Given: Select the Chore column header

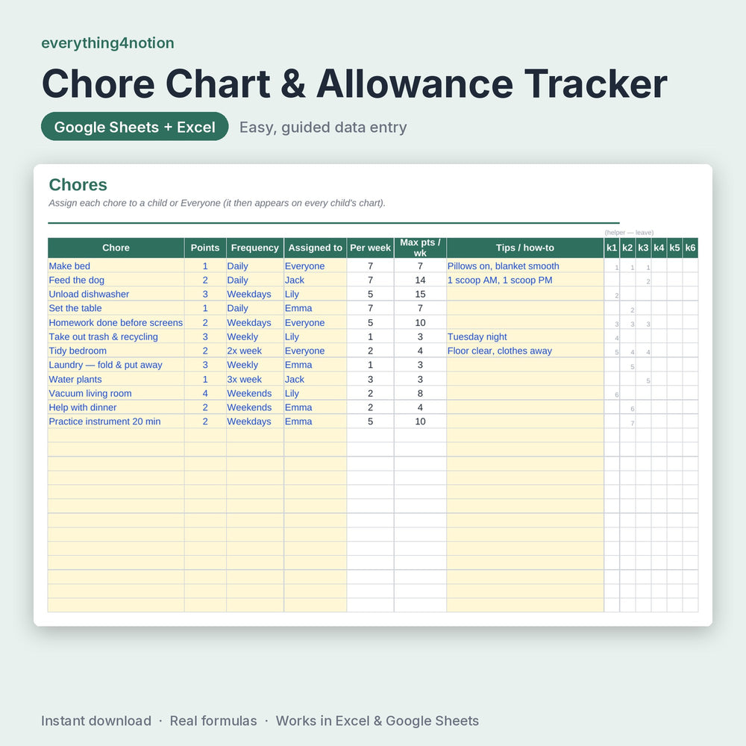Looking at the screenshot, I should [x=116, y=248].
